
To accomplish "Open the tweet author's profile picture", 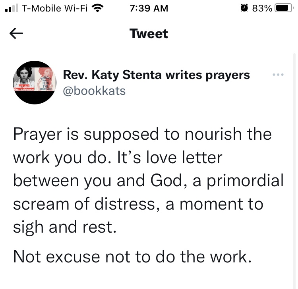I will [34, 83].
